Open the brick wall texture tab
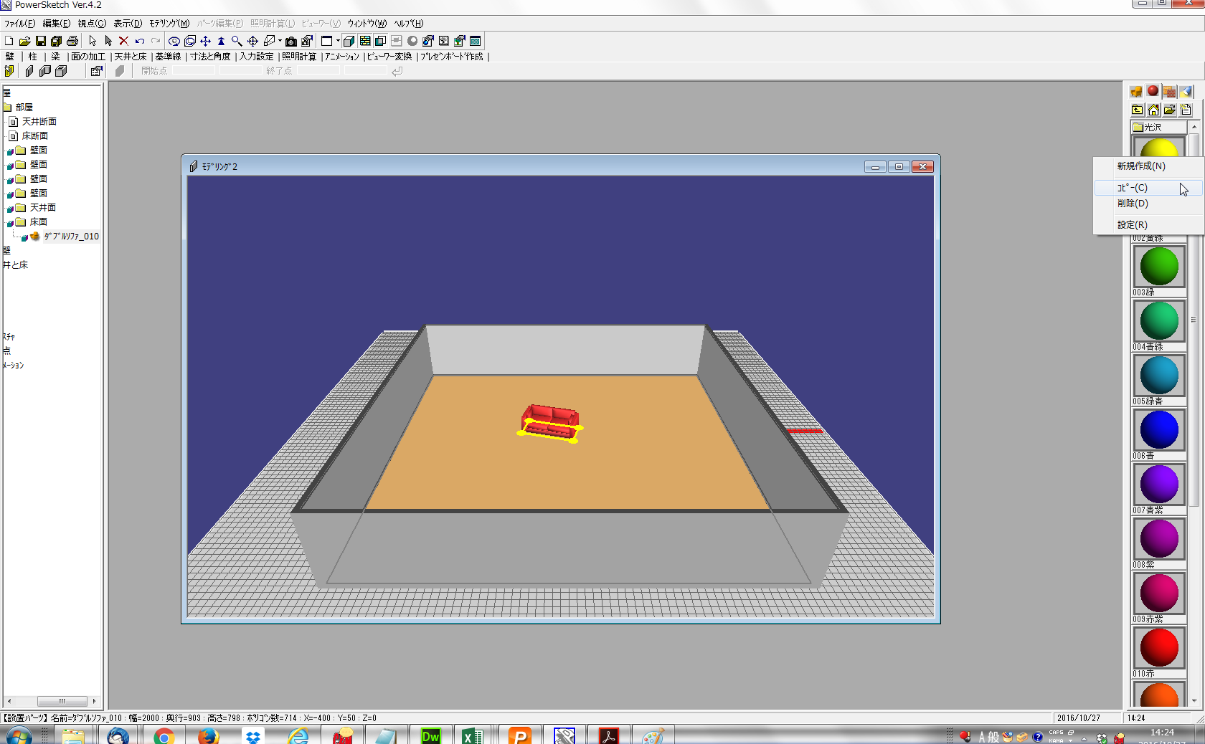1205x744 pixels. click(1170, 92)
